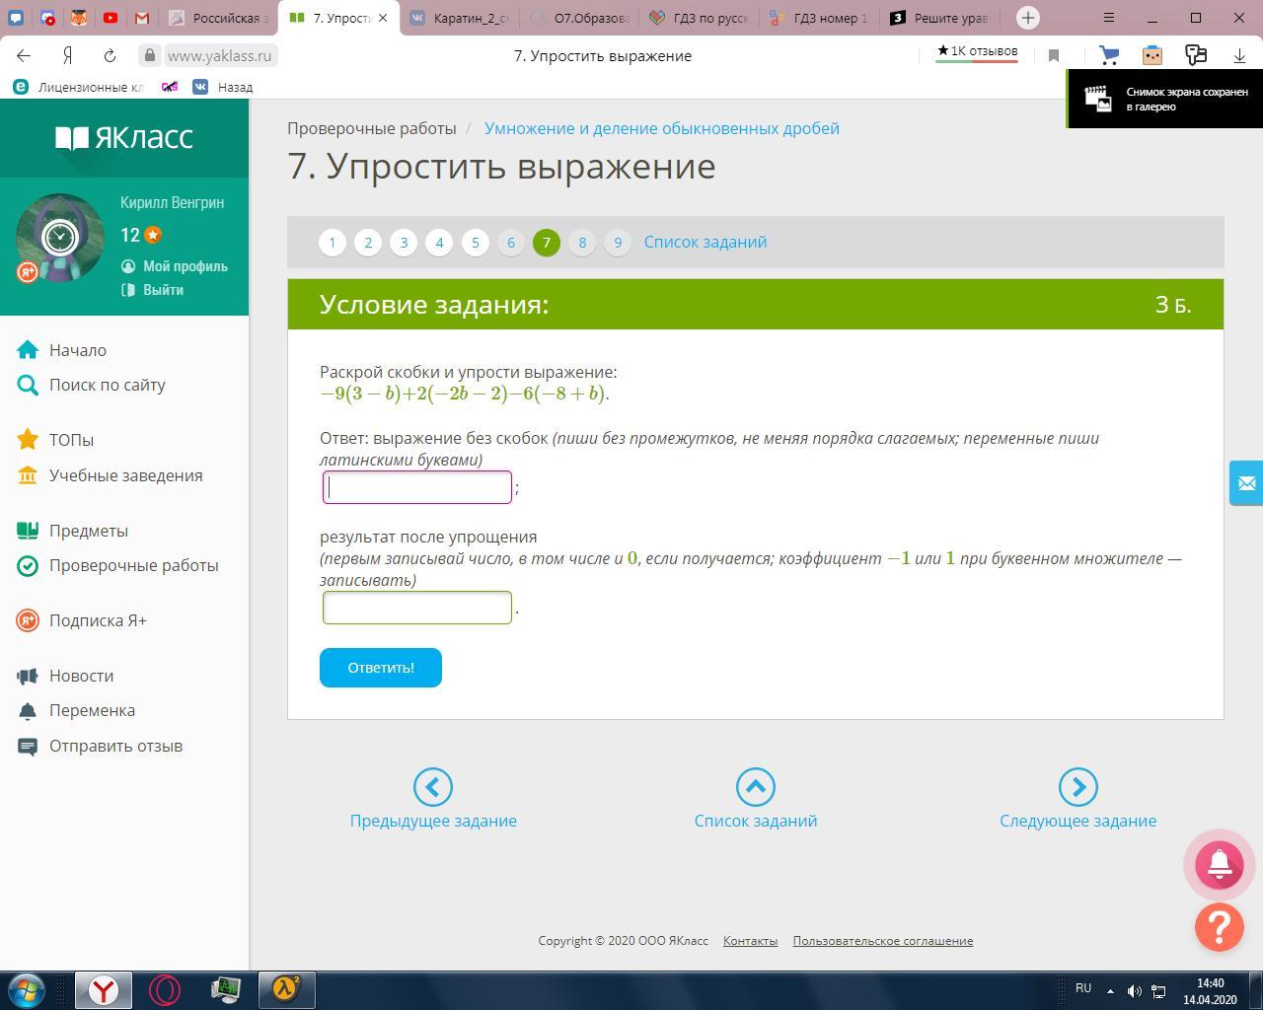Viewport: 1263px width, 1010px height.
Task: Click the previous task arrow icon
Action: (432, 787)
